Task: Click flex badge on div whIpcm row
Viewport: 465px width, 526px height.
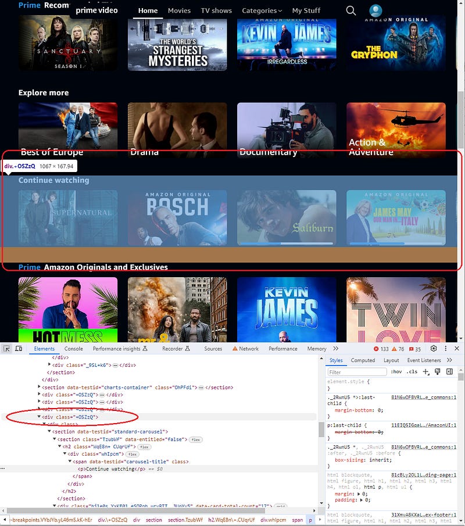Action: [x=132, y=454]
